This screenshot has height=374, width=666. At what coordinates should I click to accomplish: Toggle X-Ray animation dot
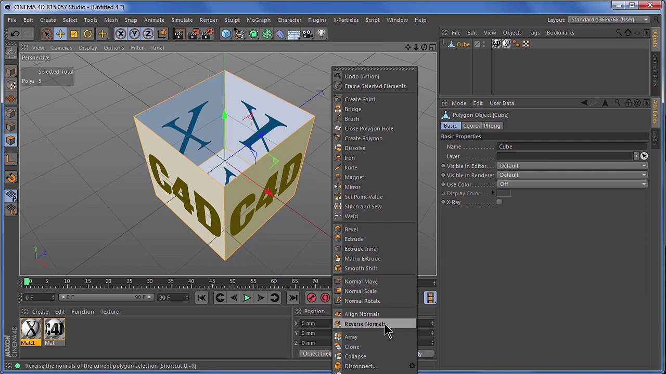click(443, 202)
